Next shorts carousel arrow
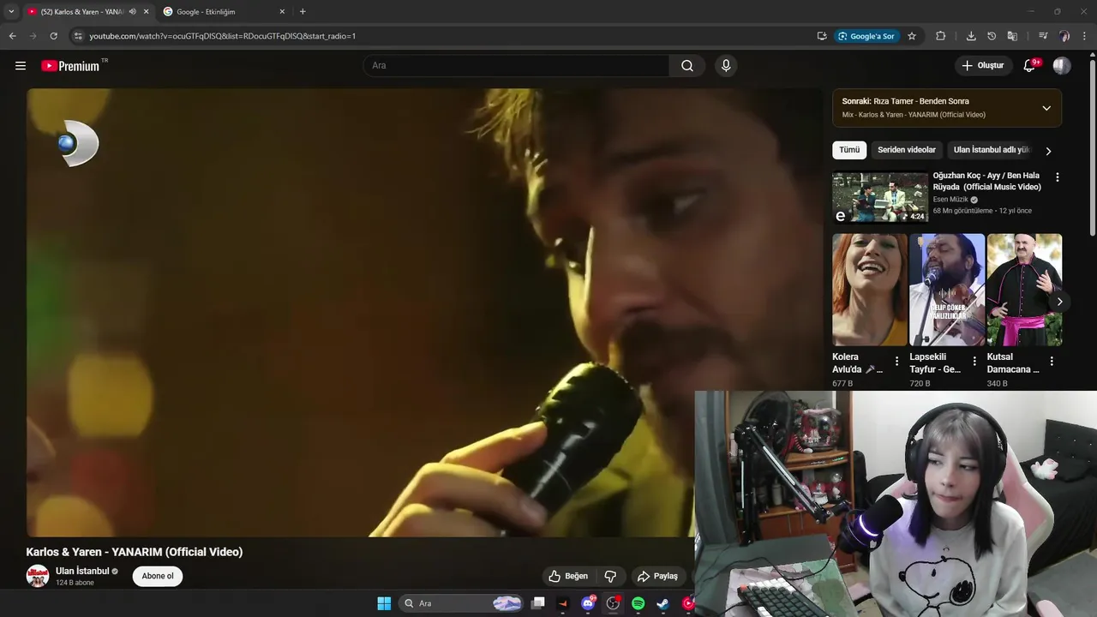1097x617 pixels. point(1059,302)
